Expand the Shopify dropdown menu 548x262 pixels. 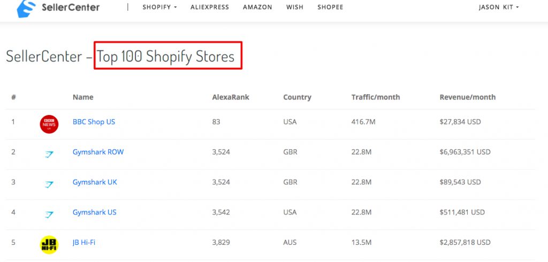(159, 7)
